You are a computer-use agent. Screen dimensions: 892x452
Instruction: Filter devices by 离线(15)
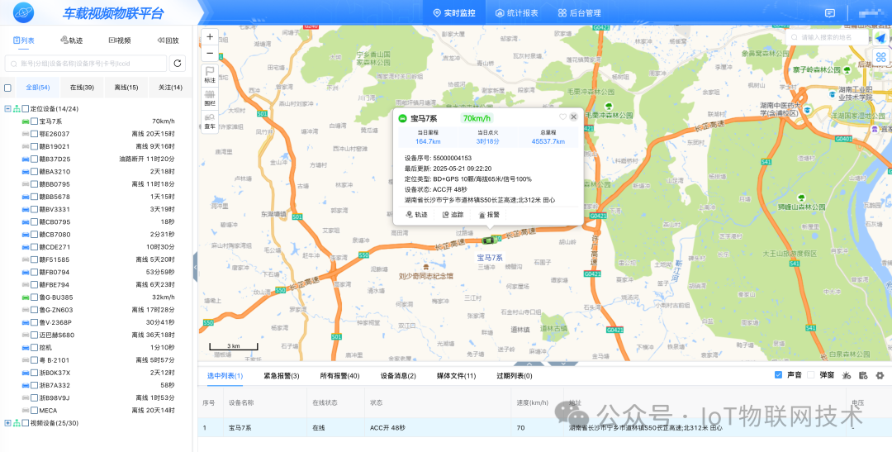click(x=126, y=88)
